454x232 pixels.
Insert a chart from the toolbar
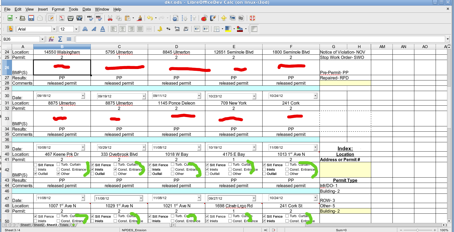[204, 18]
